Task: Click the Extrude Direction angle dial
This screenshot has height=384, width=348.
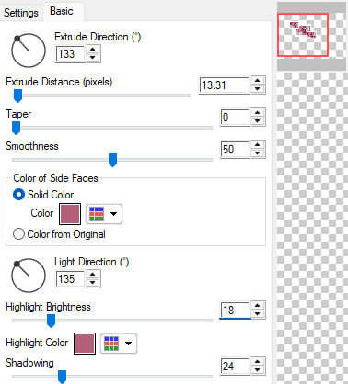Action: pyautogui.click(x=29, y=51)
